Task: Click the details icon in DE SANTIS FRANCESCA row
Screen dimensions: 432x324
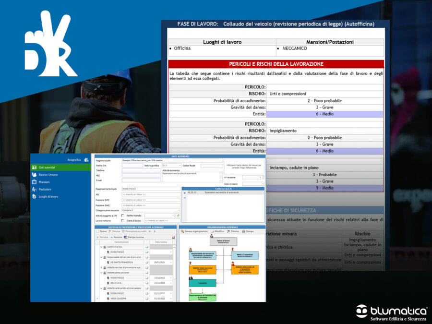Action: (x=146, y=262)
